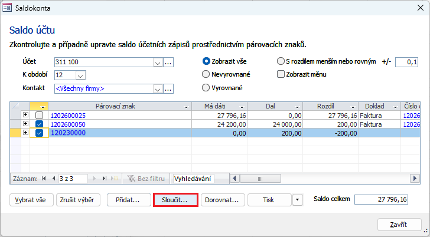Viewport: 430px width, 237px height.
Task: Click the Dorovnat... button
Action: [223, 200]
